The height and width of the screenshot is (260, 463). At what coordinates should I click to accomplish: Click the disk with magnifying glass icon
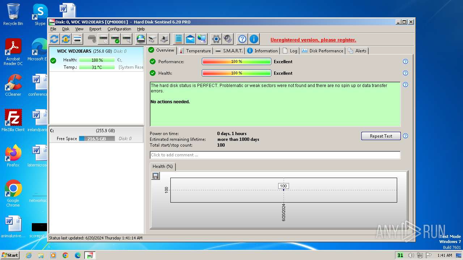coord(127,39)
